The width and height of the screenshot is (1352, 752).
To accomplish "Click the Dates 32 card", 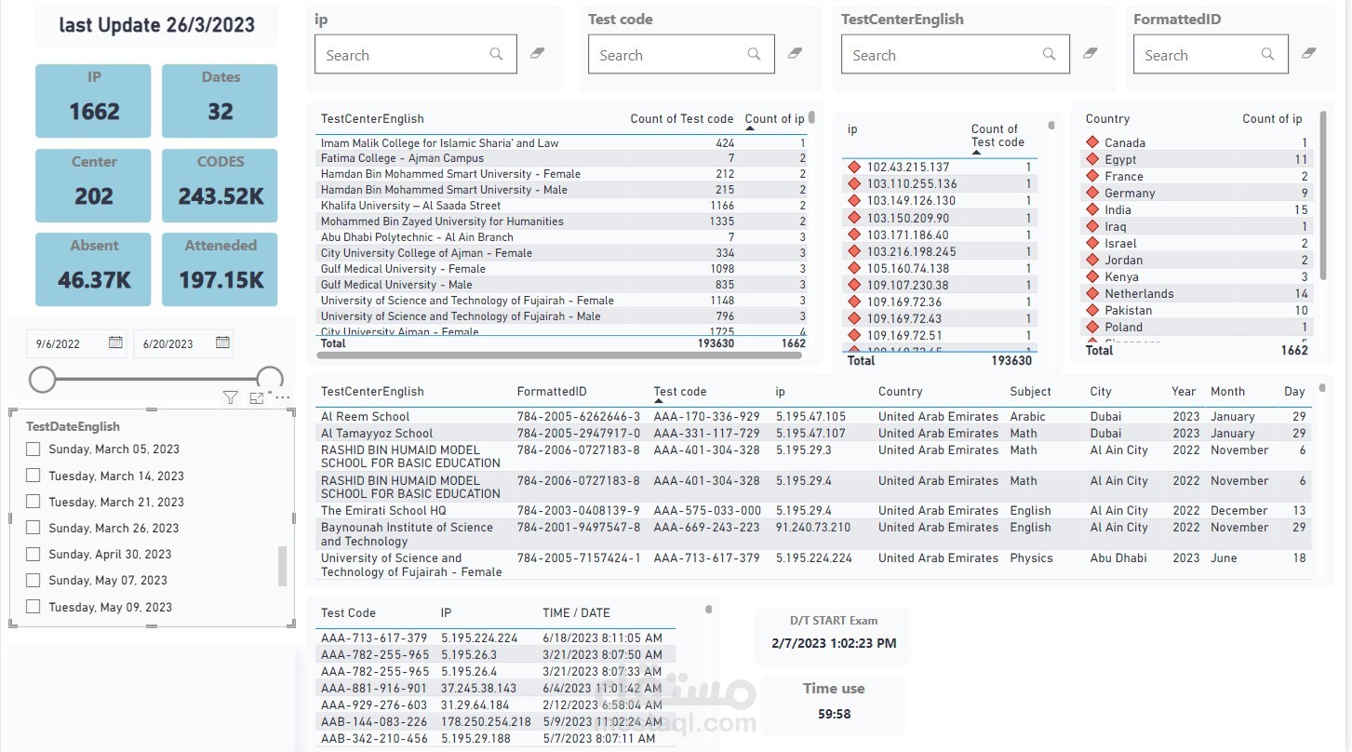I will 221,101.
